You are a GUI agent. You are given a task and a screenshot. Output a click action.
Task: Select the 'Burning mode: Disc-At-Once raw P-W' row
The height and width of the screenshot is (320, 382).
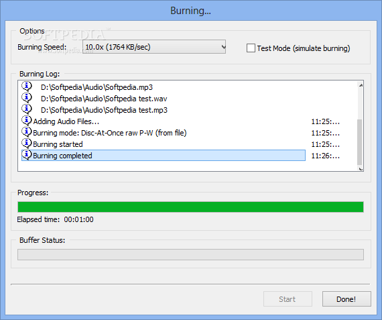click(164, 133)
